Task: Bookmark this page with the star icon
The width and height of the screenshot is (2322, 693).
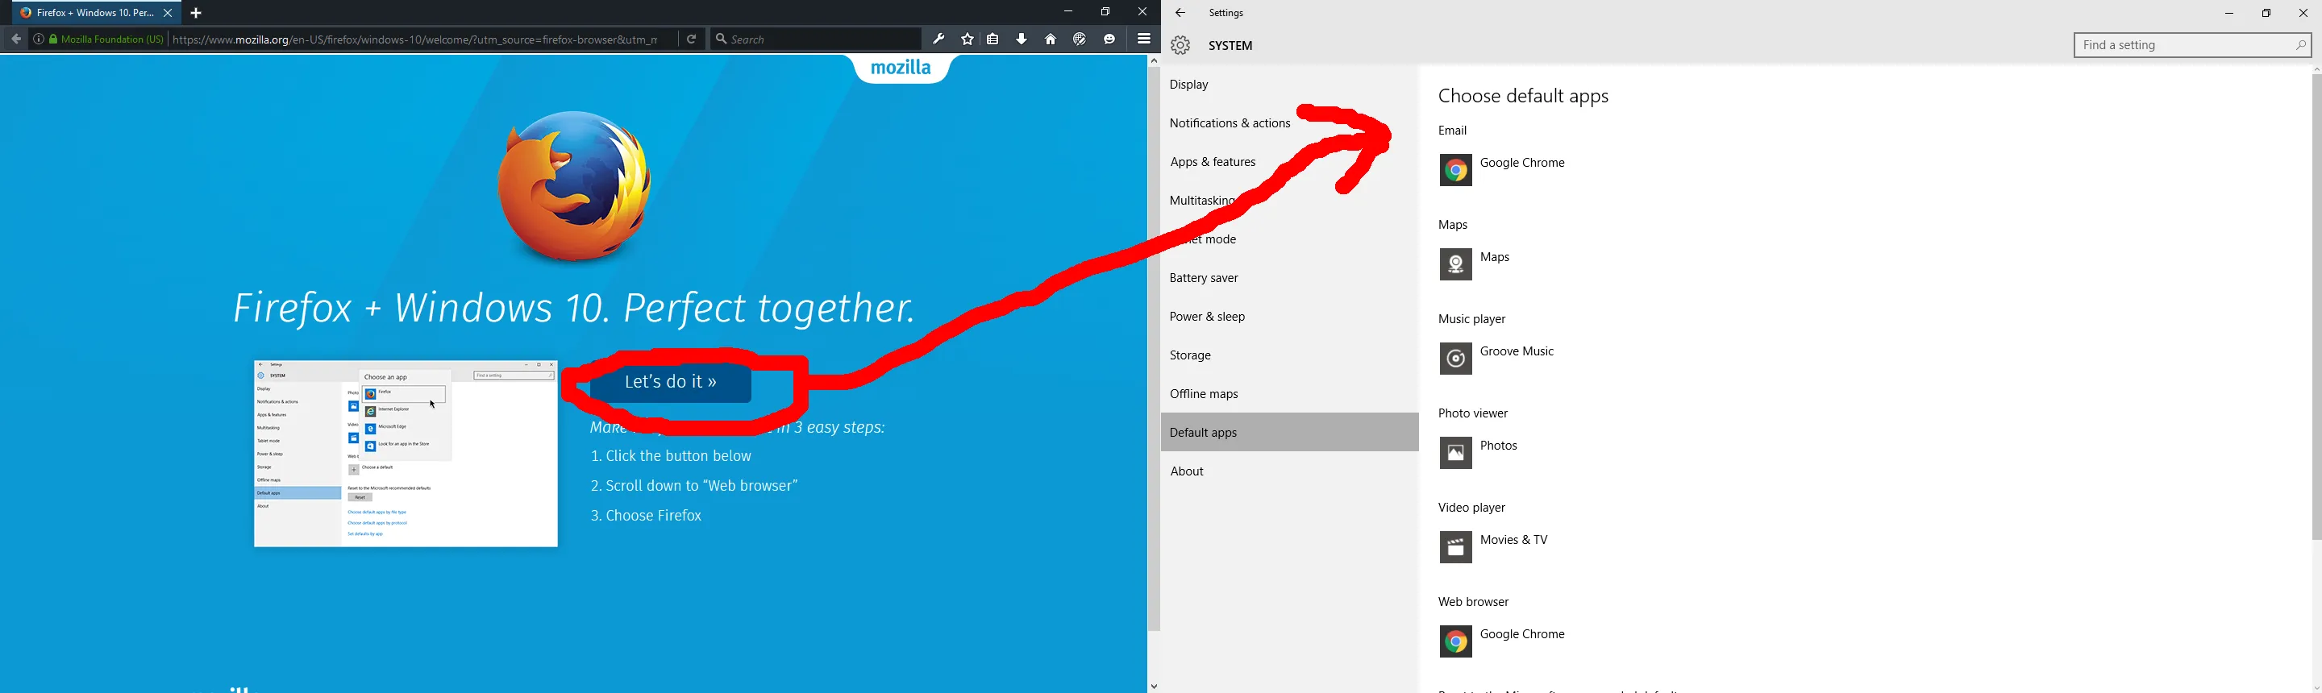Action: click(967, 39)
